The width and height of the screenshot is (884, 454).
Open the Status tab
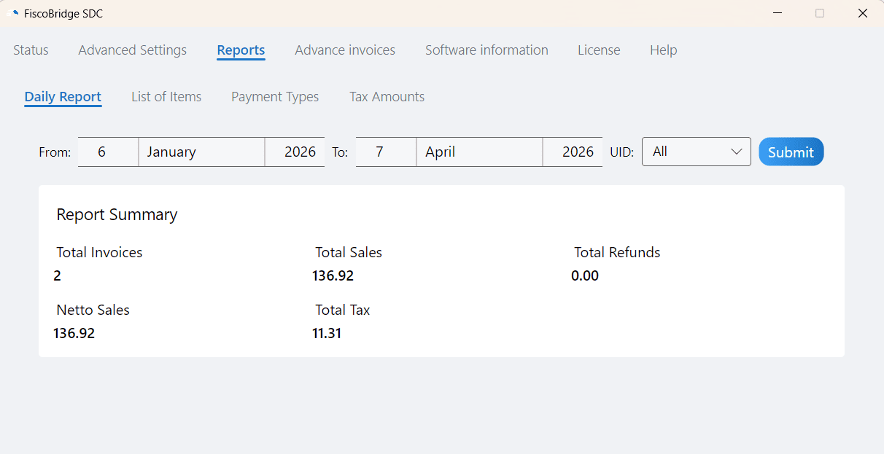(x=31, y=50)
